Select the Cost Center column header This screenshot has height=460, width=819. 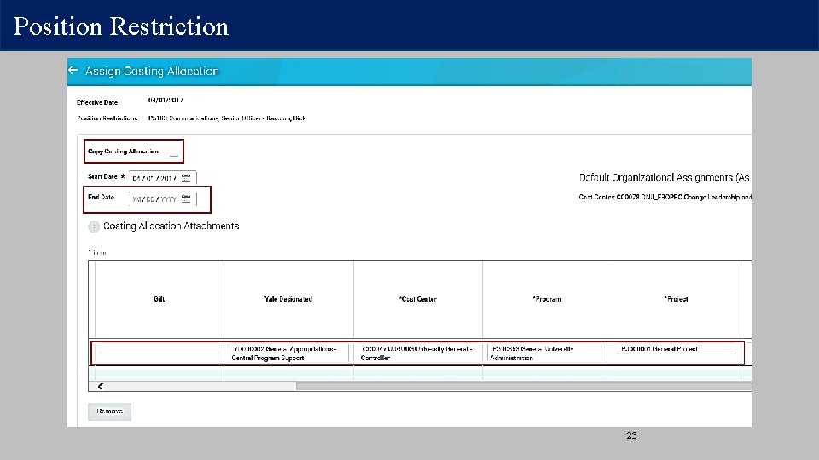(418, 299)
